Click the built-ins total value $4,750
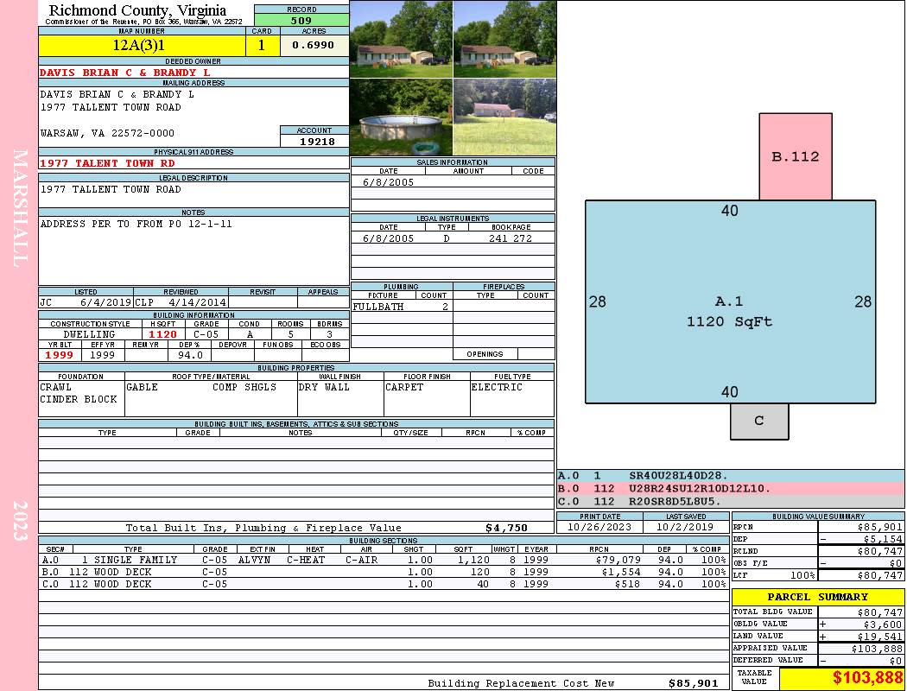Viewport: 907px width, 691px height. (506, 528)
